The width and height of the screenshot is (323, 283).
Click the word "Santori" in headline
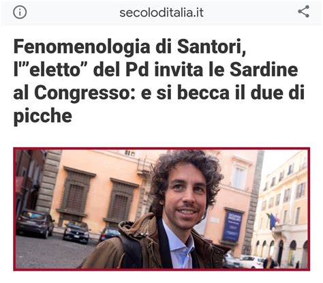(211, 46)
